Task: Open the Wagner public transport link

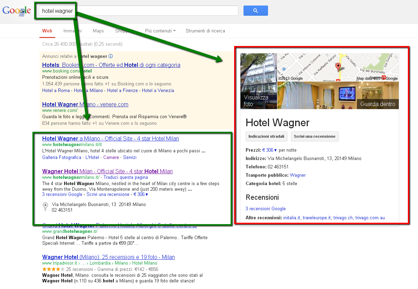Action: (298, 175)
